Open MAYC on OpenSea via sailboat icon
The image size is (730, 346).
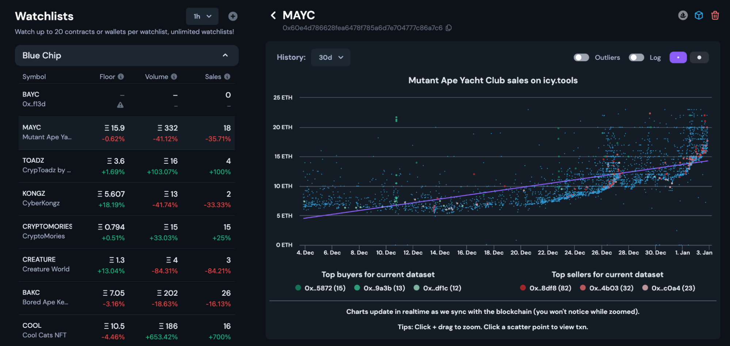pyautogui.click(x=683, y=15)
